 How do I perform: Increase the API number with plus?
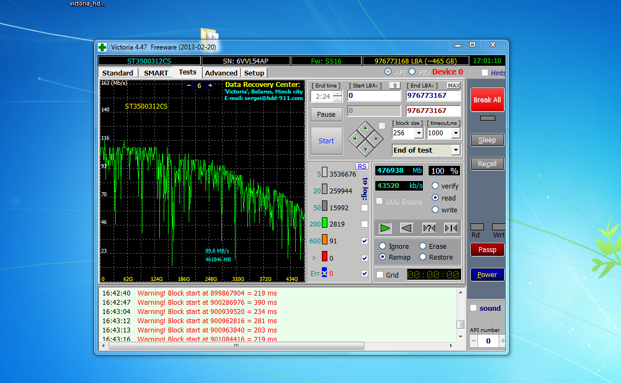point(502,341)
